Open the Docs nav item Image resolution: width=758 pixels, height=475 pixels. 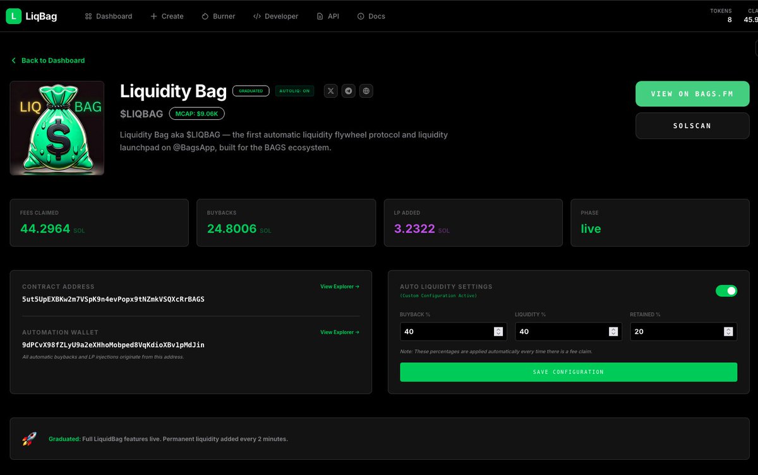(x=371, y=16)
